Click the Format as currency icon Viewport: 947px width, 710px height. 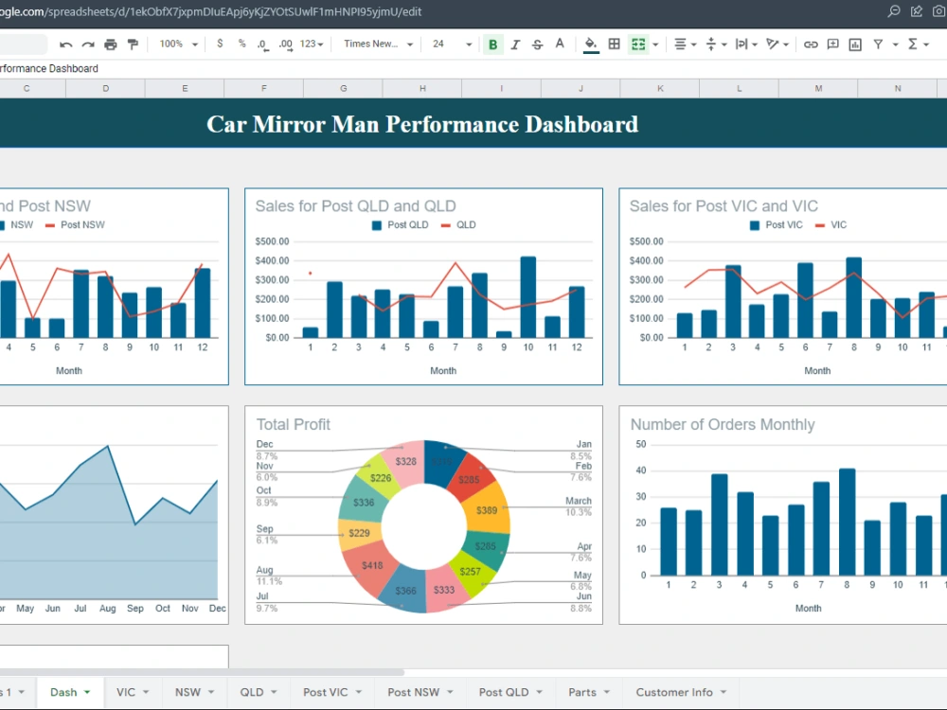[x=220, y=44]
